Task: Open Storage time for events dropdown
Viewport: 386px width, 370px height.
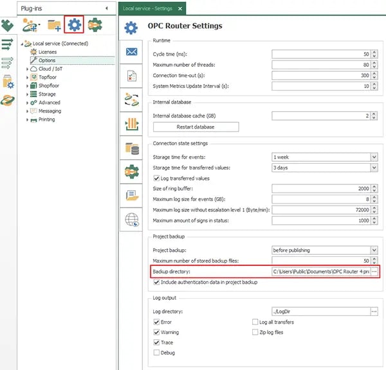Action: point(374,157)
